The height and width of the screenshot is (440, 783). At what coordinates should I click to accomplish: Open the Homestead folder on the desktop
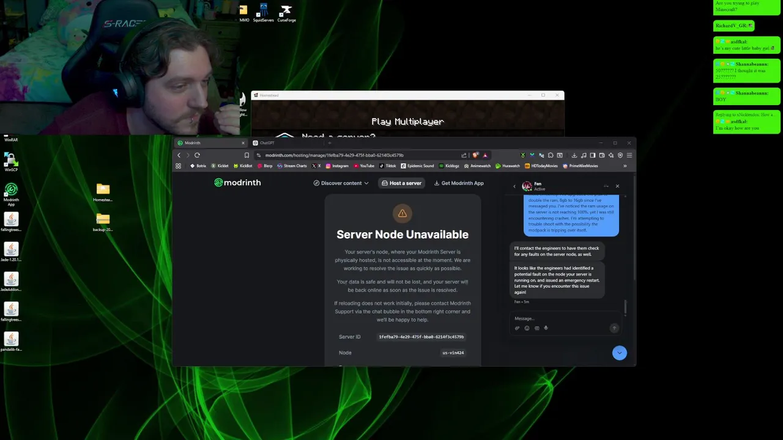pos(103,193)
